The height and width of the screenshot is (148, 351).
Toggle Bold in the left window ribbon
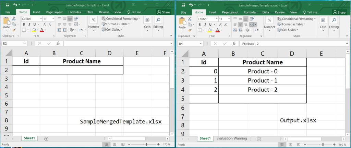[24, 25]
